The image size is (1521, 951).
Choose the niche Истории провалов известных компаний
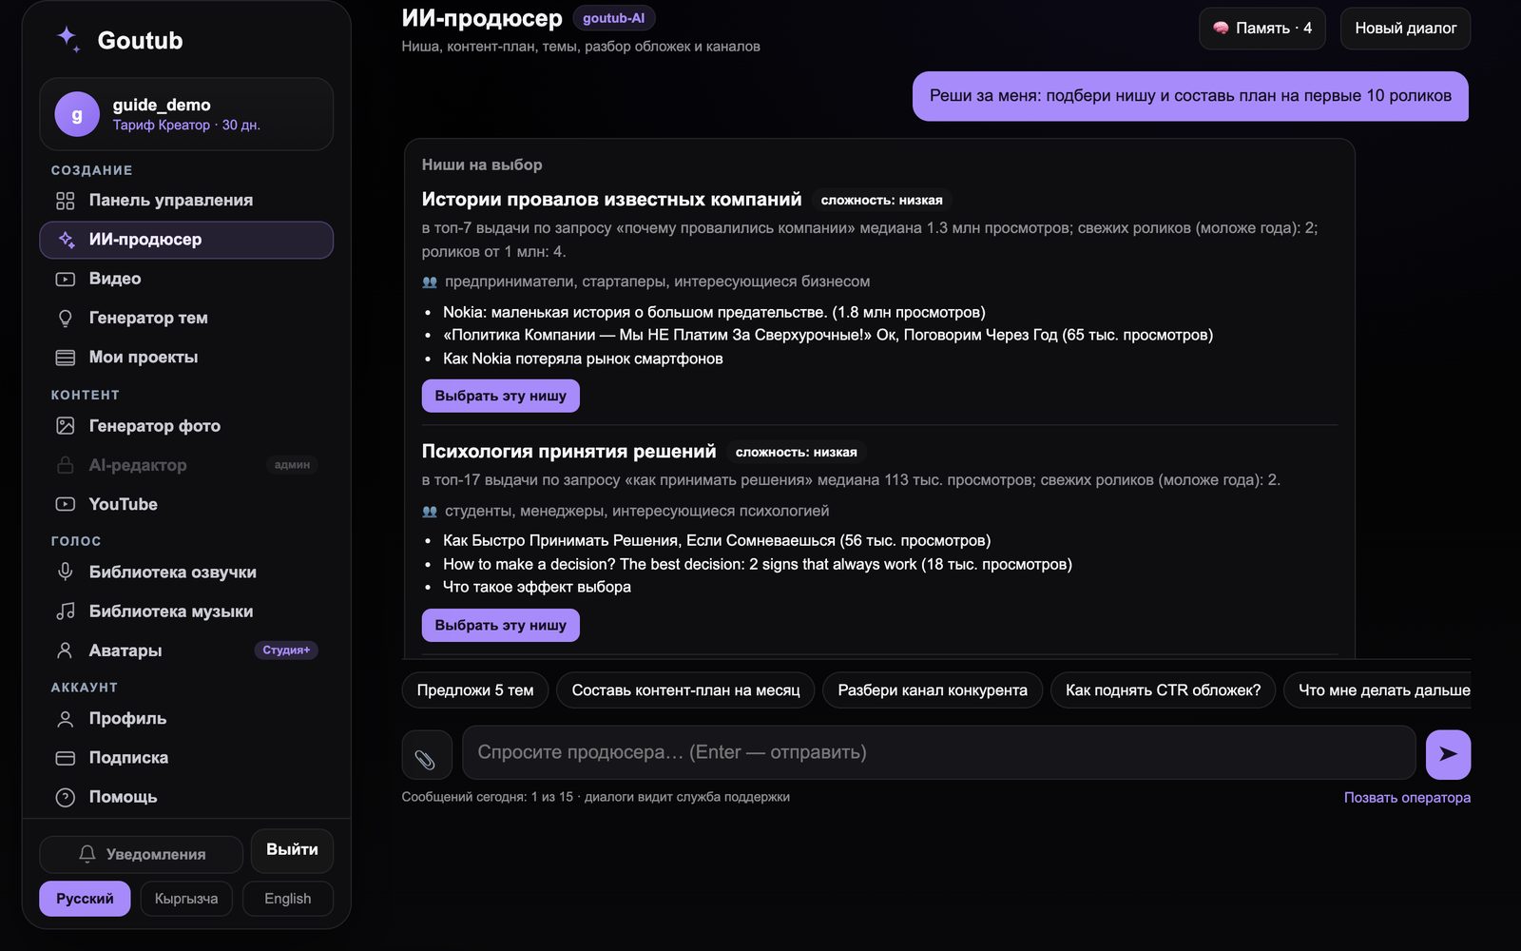pyautogui.click(x=500, y=396)
